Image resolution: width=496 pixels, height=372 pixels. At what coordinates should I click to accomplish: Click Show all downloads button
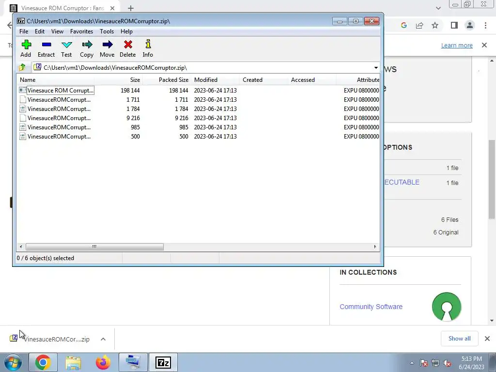coord(460,339)
